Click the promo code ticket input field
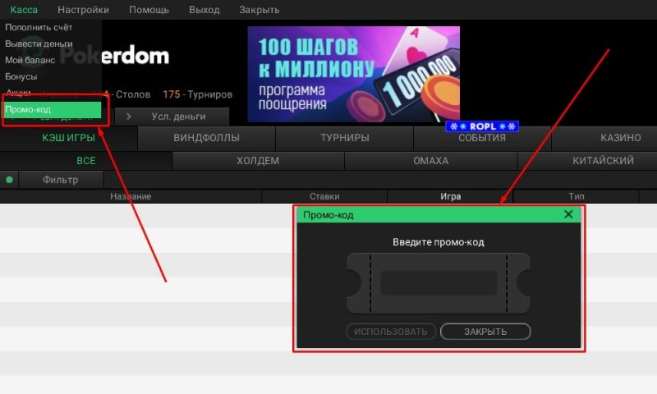The height and width of the screenshot is (394, 657). 439,283
